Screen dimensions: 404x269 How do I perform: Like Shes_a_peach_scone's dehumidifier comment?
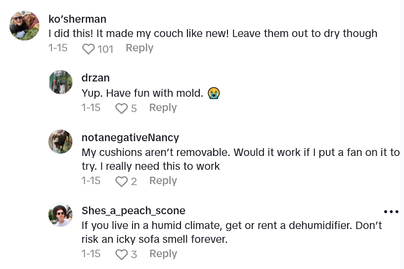(x=121, y=255)
